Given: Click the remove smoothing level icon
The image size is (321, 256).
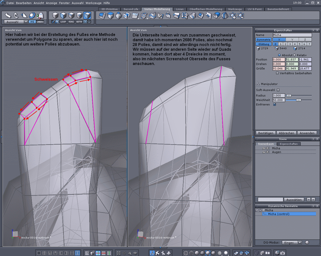Looking at the screenshot, I should pos(241,16).
